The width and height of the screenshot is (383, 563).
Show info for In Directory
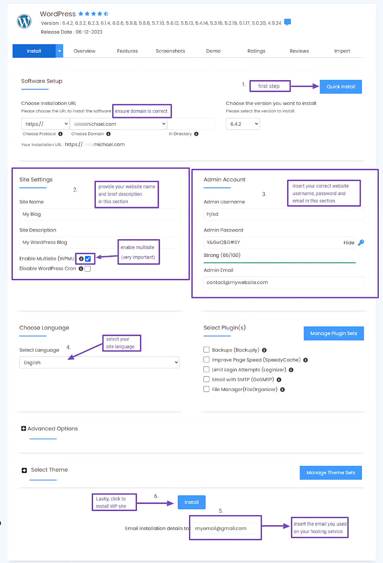[196, 134]
